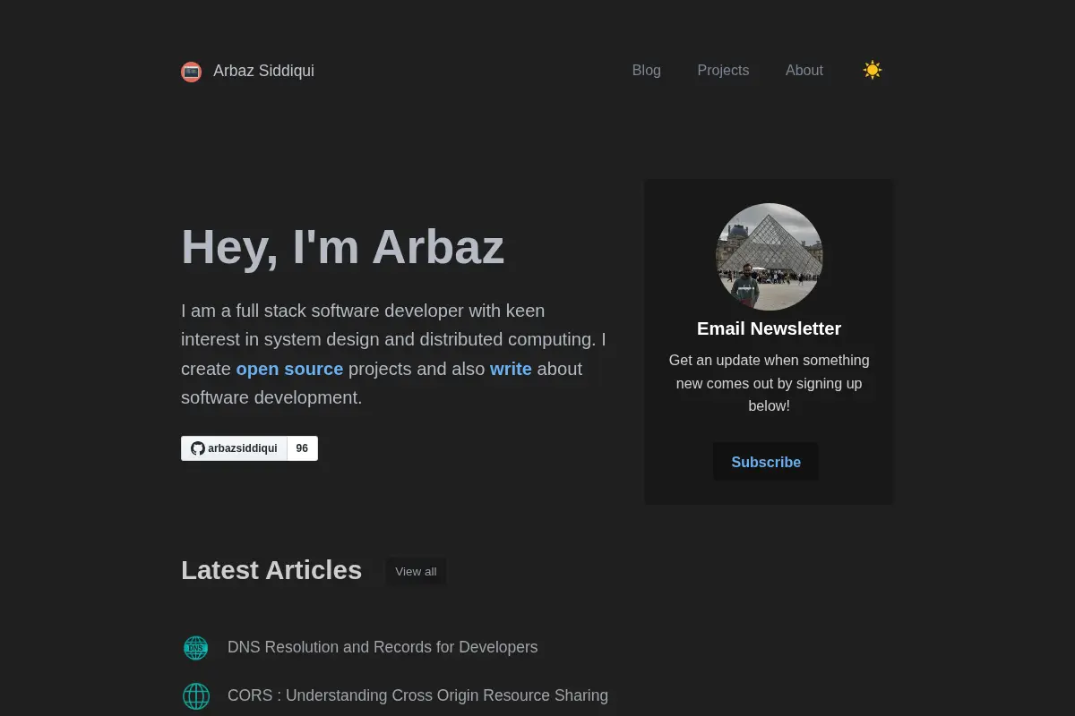Click the site logo icon beside Arbaz Siddiqui
This screenshot has width=1075, height=716.
191,72
